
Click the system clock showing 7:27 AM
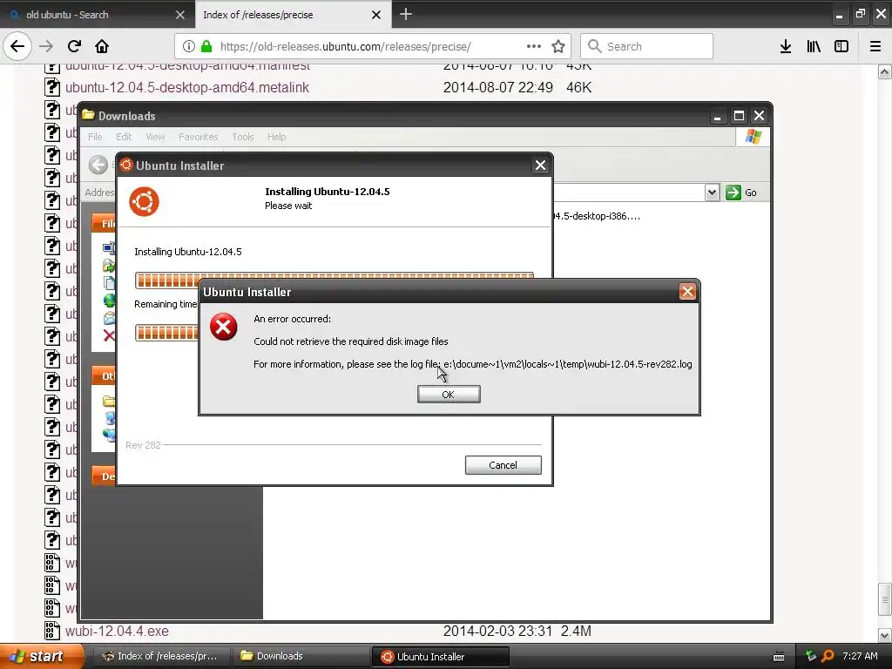point(860,656)
